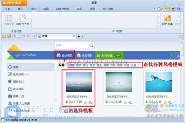Collapse the sidebar with the small left arrow
The width and height of the screenshot is (185, 123).
[56, 100]
